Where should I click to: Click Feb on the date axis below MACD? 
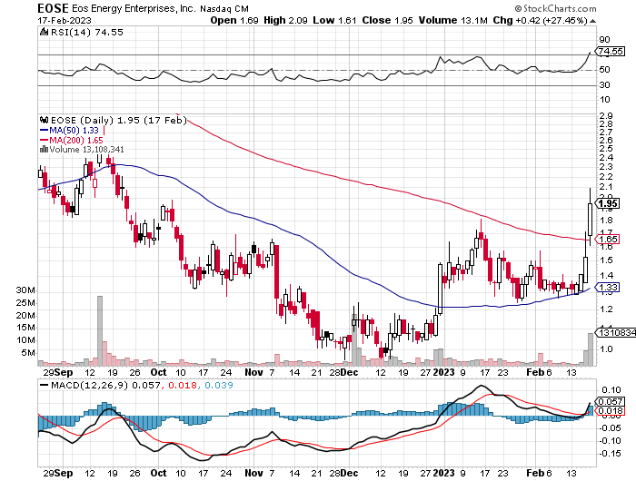(x=534, y=473)
